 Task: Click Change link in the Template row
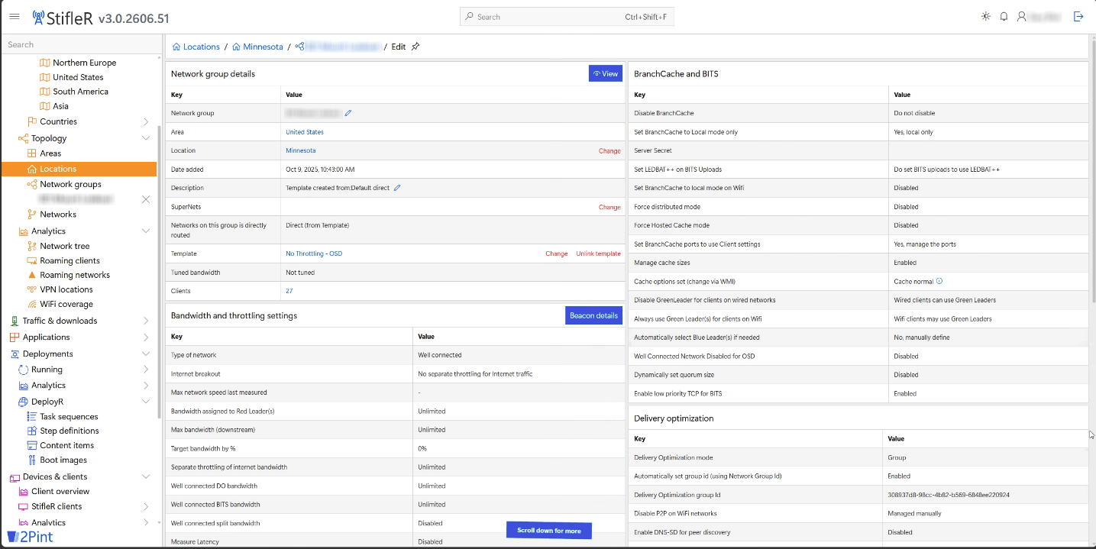click(556, 254)
